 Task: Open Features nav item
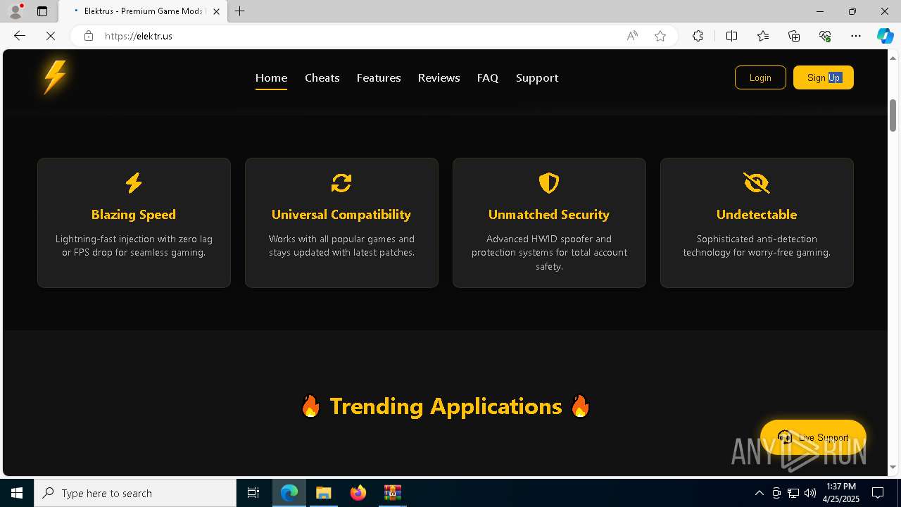[379, 78]
